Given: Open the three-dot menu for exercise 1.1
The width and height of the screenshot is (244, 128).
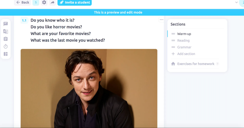Looking at the screenshot, I should point(161,20).
